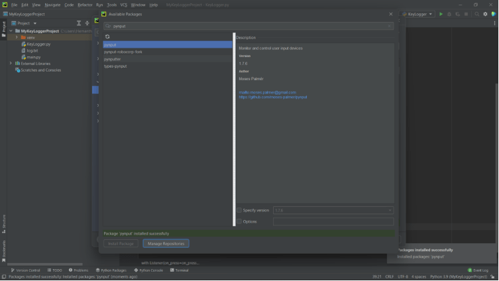Click the JetBrains colorful icon at top right
Screen dimensions: 499x281
(x=494, y=14)
